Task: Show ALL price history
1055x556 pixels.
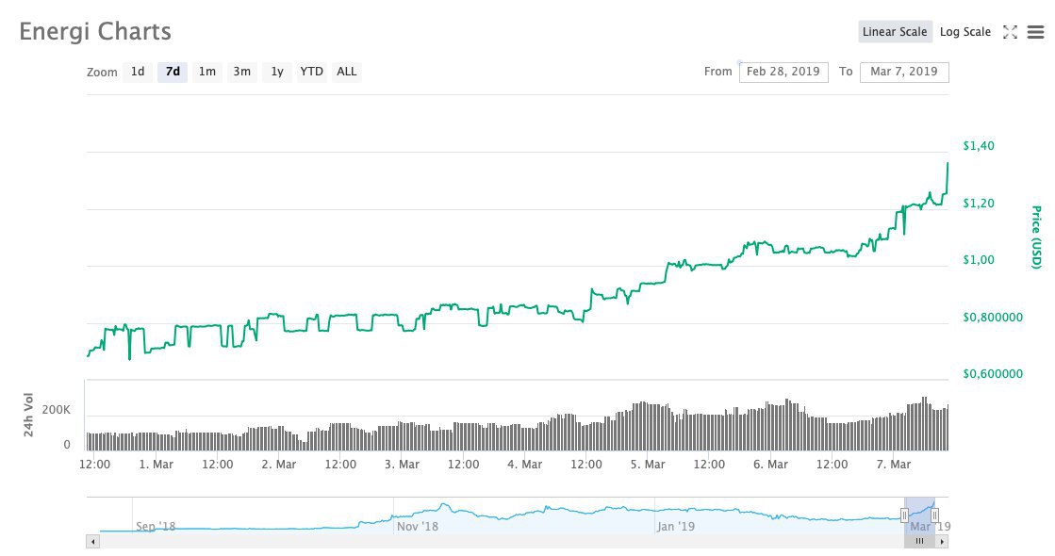Action: [x=347, y=72]
